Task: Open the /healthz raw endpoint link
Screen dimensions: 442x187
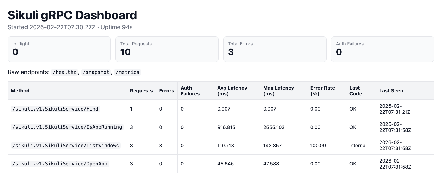Action: tap(64, 72)
